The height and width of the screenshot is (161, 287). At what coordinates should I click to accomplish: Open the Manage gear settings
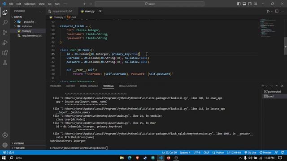click(x=5, y=145)
